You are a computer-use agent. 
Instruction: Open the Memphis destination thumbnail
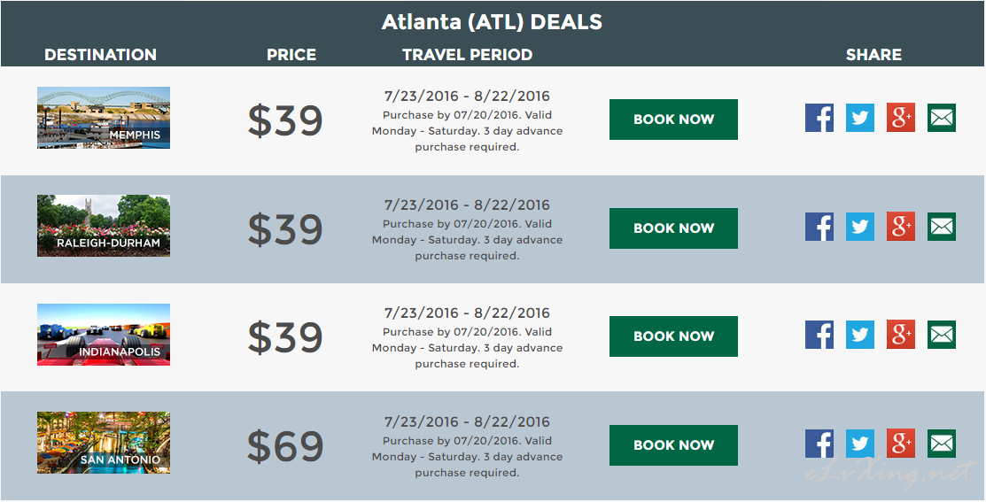(x=104, y=118)
